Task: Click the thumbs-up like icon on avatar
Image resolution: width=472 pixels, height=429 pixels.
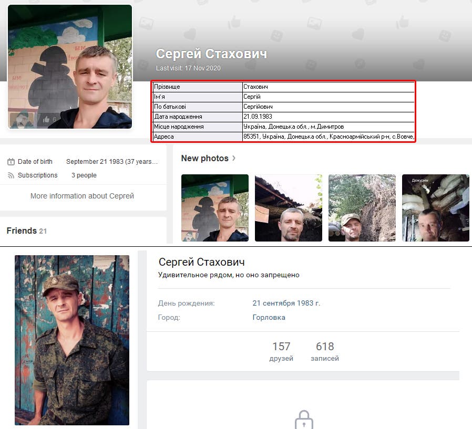Action: 46,120
